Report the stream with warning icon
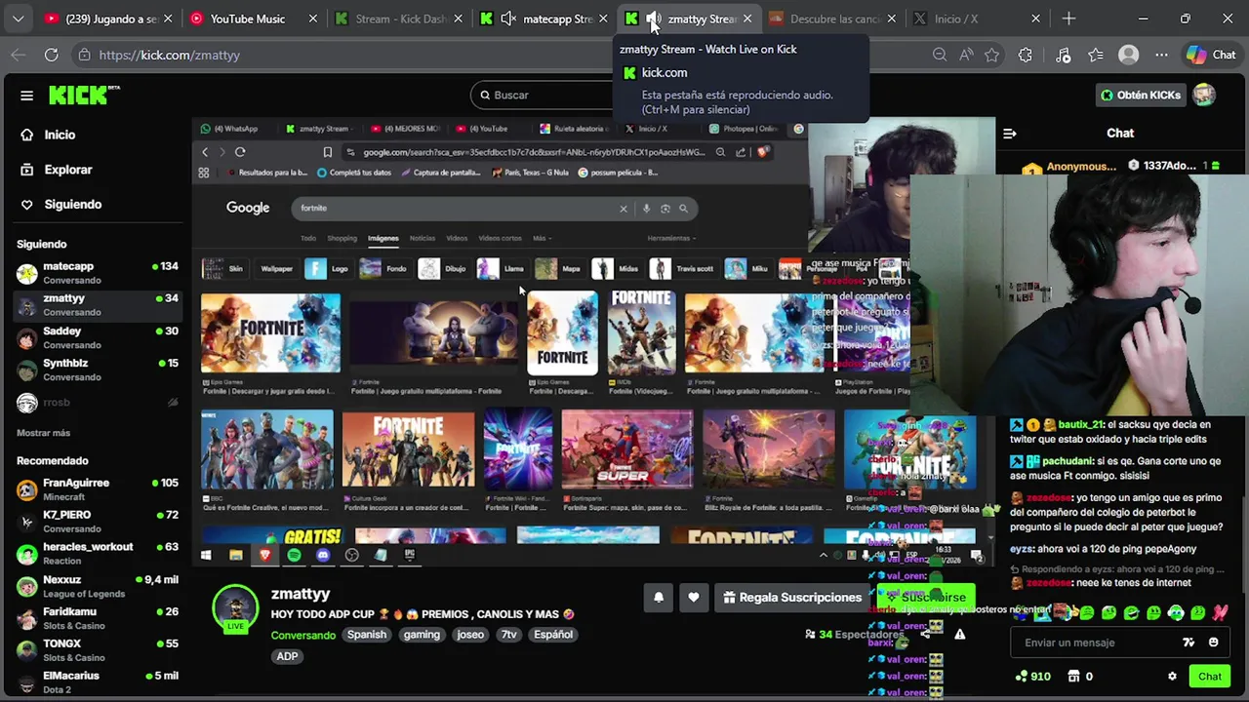The width and height of the screenshot is (1249, 702). point(960,635)
